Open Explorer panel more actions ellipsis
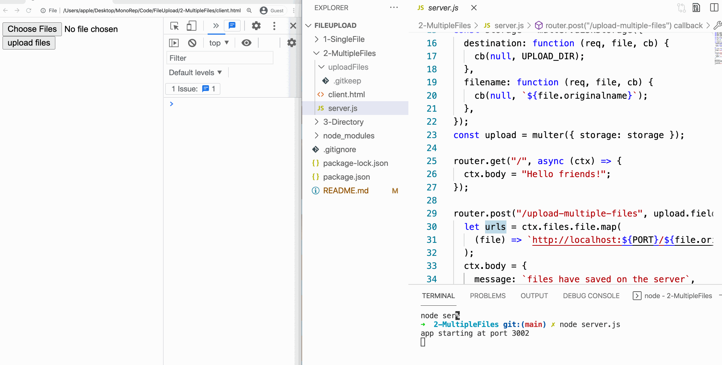722x365 pixels. pyautogui.click(x=394, y=8)
